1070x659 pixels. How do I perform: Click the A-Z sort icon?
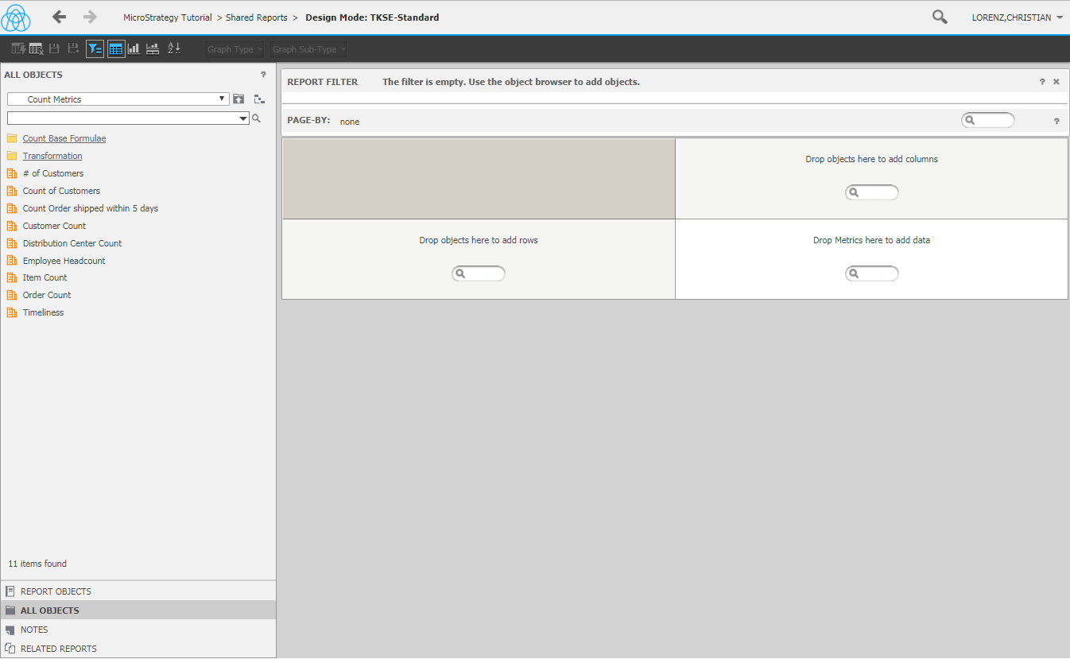point(174,48)
